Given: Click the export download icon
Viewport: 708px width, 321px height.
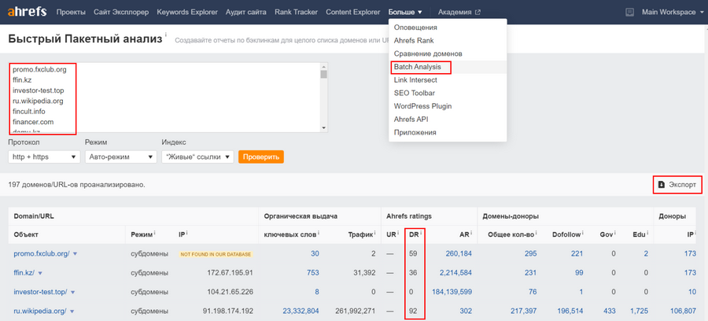Looking at the screenshot, I should pos(662,185).
